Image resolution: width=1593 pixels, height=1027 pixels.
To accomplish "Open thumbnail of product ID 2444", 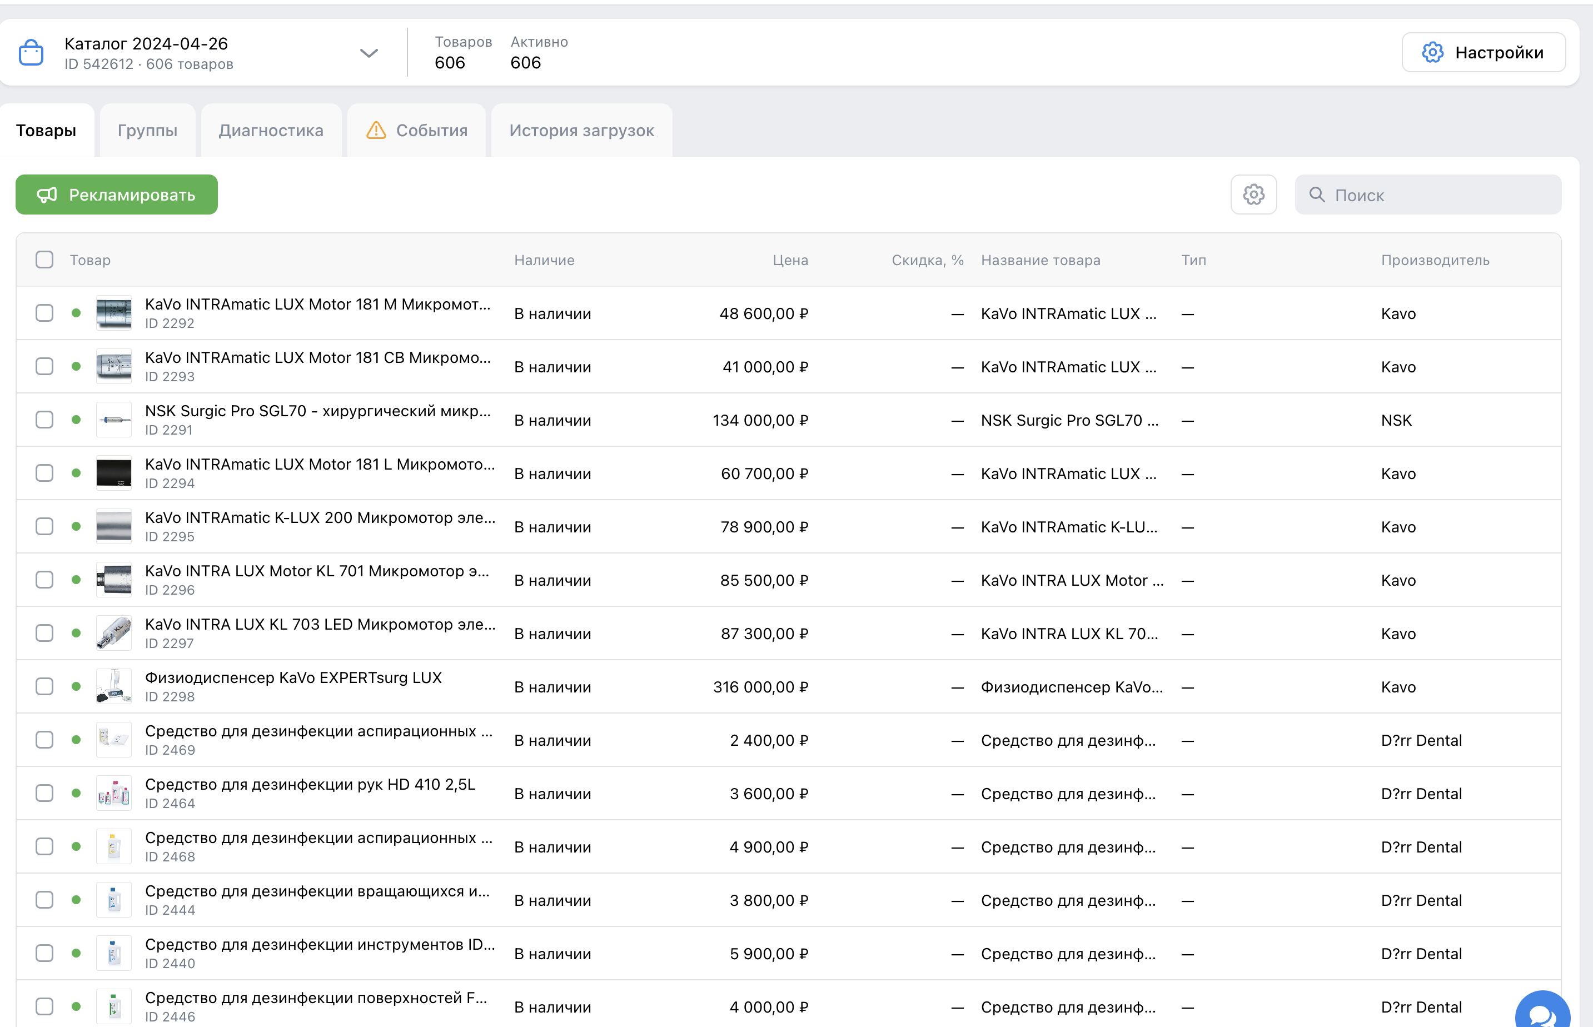I will point(114,900).
